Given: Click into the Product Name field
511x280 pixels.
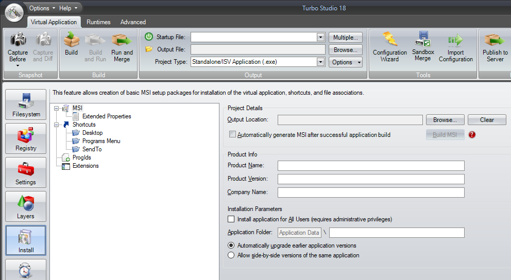Looking at the screenshot, I should 371,166.
